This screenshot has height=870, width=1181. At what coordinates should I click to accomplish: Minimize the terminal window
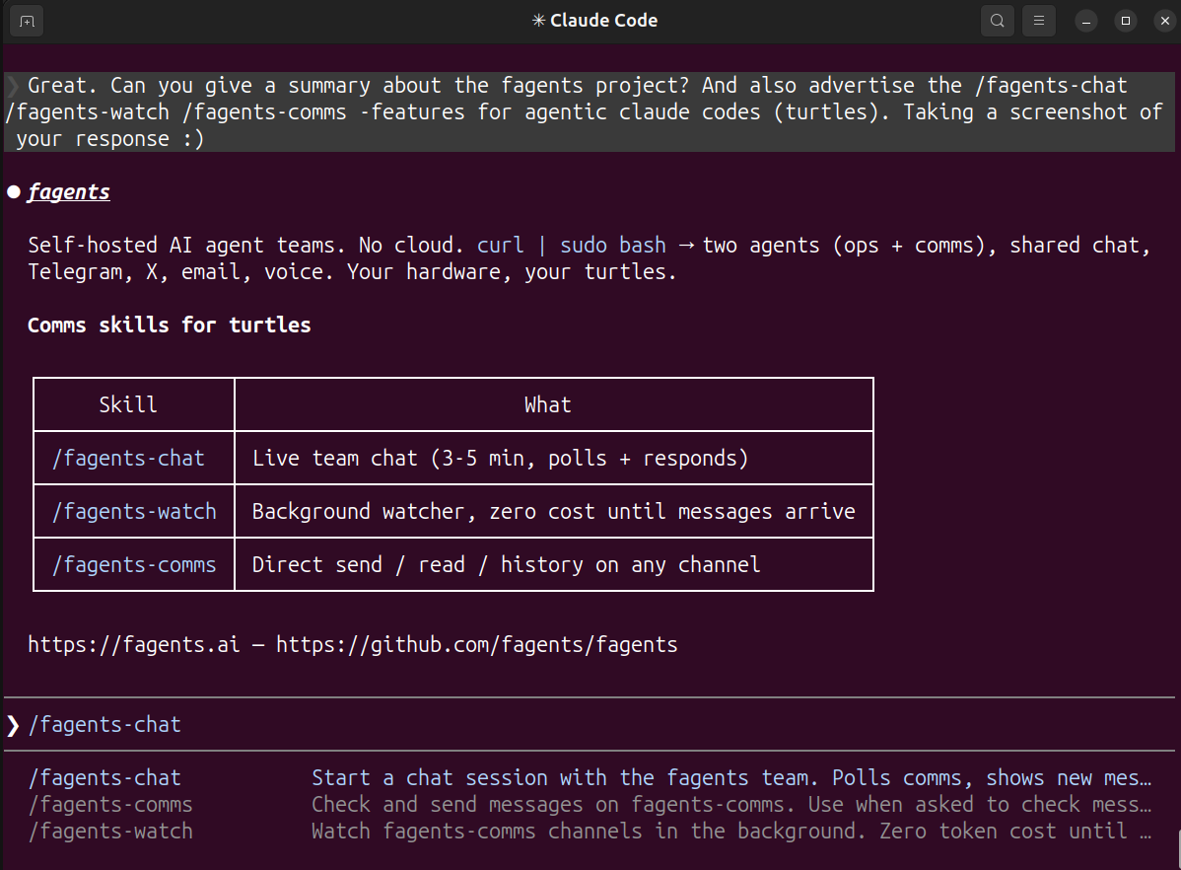tap(1085, 20)
